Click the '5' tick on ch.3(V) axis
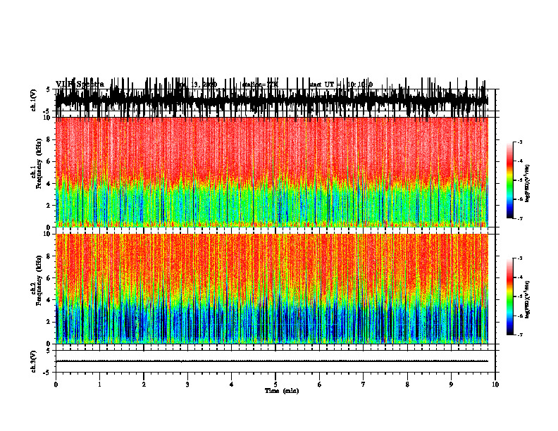558x431 pixels. coord(48,351)
